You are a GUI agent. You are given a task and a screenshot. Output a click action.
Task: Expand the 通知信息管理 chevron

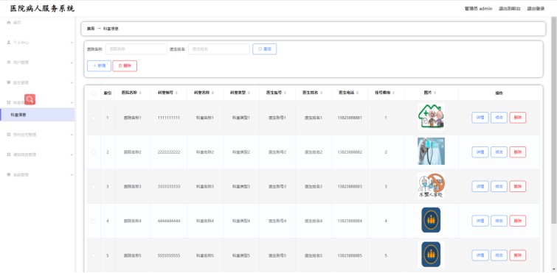pyautogui.click(x=72, y=155)
